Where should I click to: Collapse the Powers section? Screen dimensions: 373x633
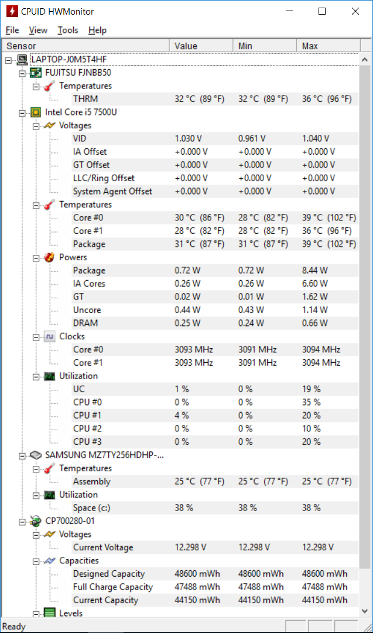[x=36, y=258]
